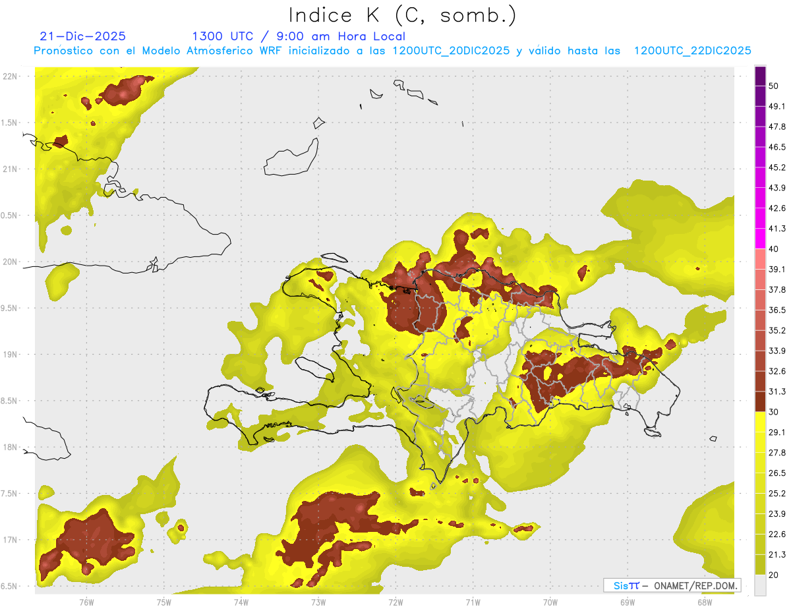Image resolution: width=791 pixels, height=611 pixels.
Task: Click the colorbar label "37.8"
Action: point(777,289)
